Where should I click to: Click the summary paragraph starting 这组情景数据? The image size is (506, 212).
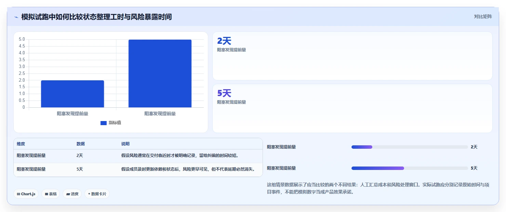click(378, 188)
